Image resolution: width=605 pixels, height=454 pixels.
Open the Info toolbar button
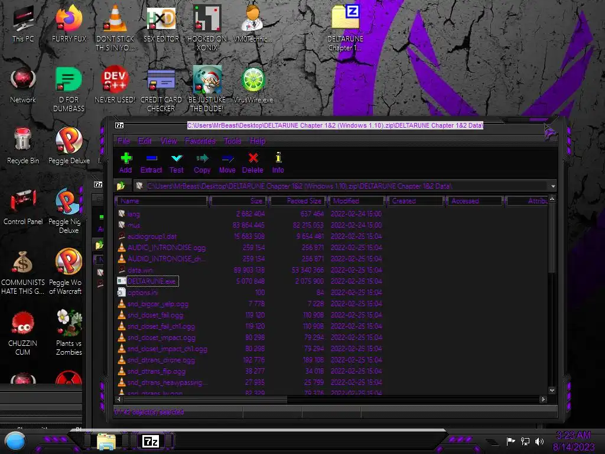[278, 163]
